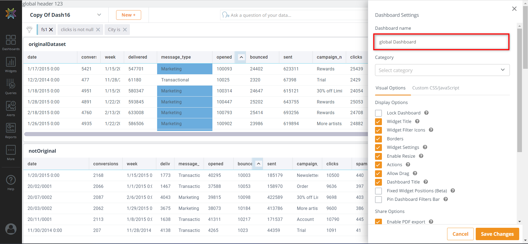Open Dashboards from the left sidebar
This screenshot has width=528, height=244.
click(11, 40)
